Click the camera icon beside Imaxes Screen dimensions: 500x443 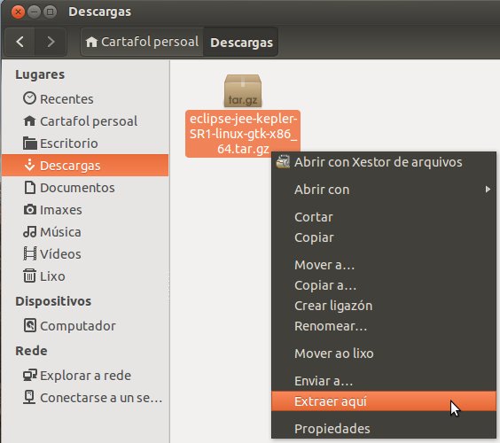coord(29,209)
